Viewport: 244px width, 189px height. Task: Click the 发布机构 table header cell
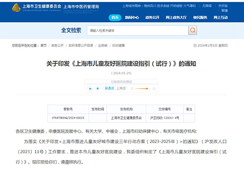point(126,109)
